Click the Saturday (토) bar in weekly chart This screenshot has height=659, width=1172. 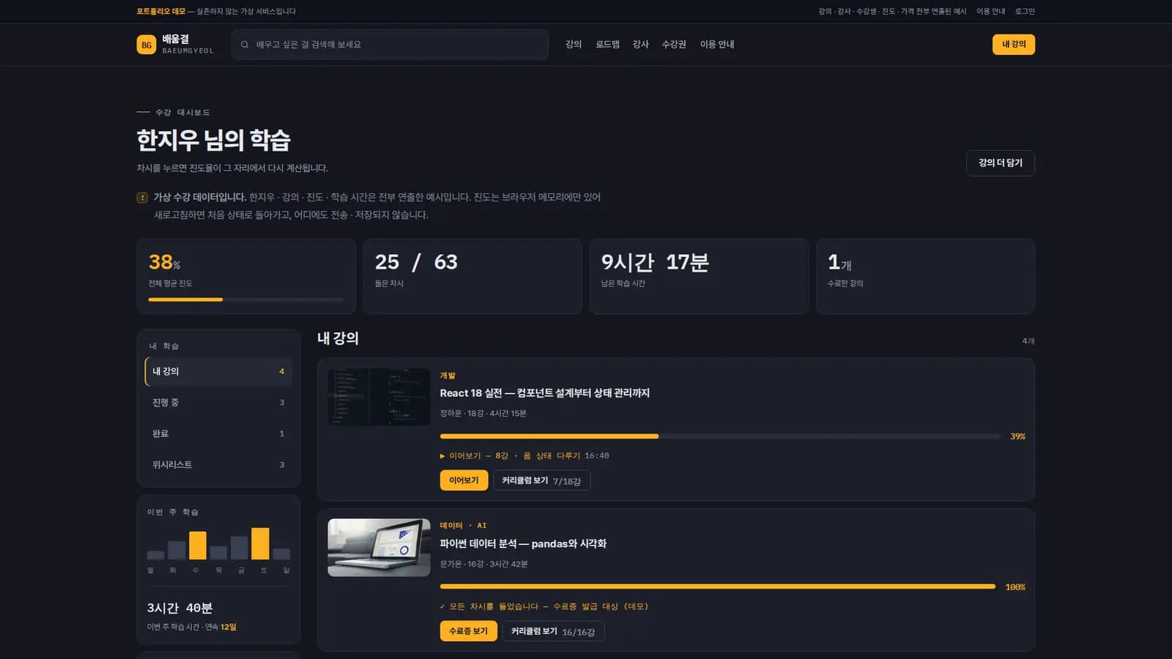pos(260,543)
